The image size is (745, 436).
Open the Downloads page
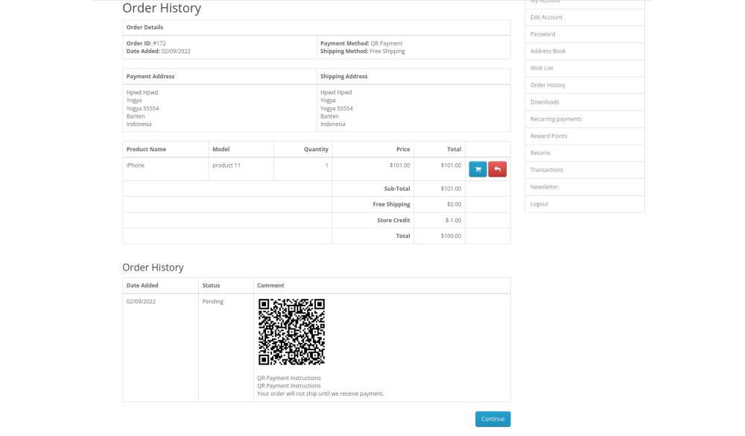[x=545, y=102]
